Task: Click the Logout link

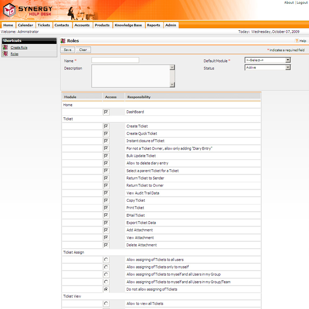Action: [x=302, y=3]
